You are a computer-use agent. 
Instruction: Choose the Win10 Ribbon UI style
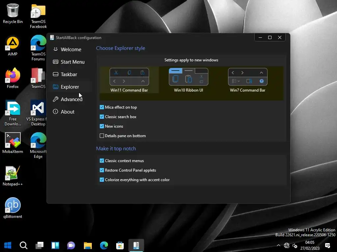point(189,80)
